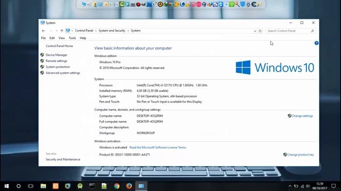Expand breadcrumb arrow after System and Security
Screen dimensions: 341x191
tap(128, 31)
